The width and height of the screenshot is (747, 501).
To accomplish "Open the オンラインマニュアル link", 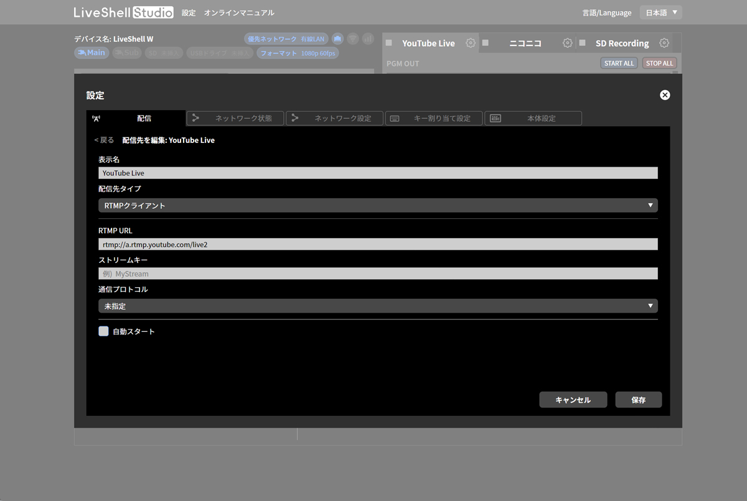I will (239, 12).
